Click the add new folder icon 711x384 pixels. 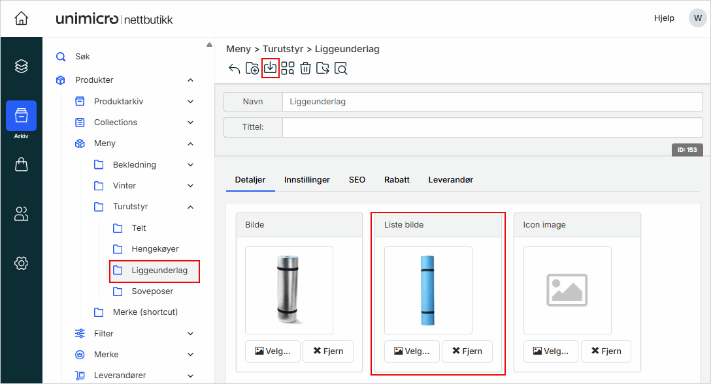[x=252, y=68]
